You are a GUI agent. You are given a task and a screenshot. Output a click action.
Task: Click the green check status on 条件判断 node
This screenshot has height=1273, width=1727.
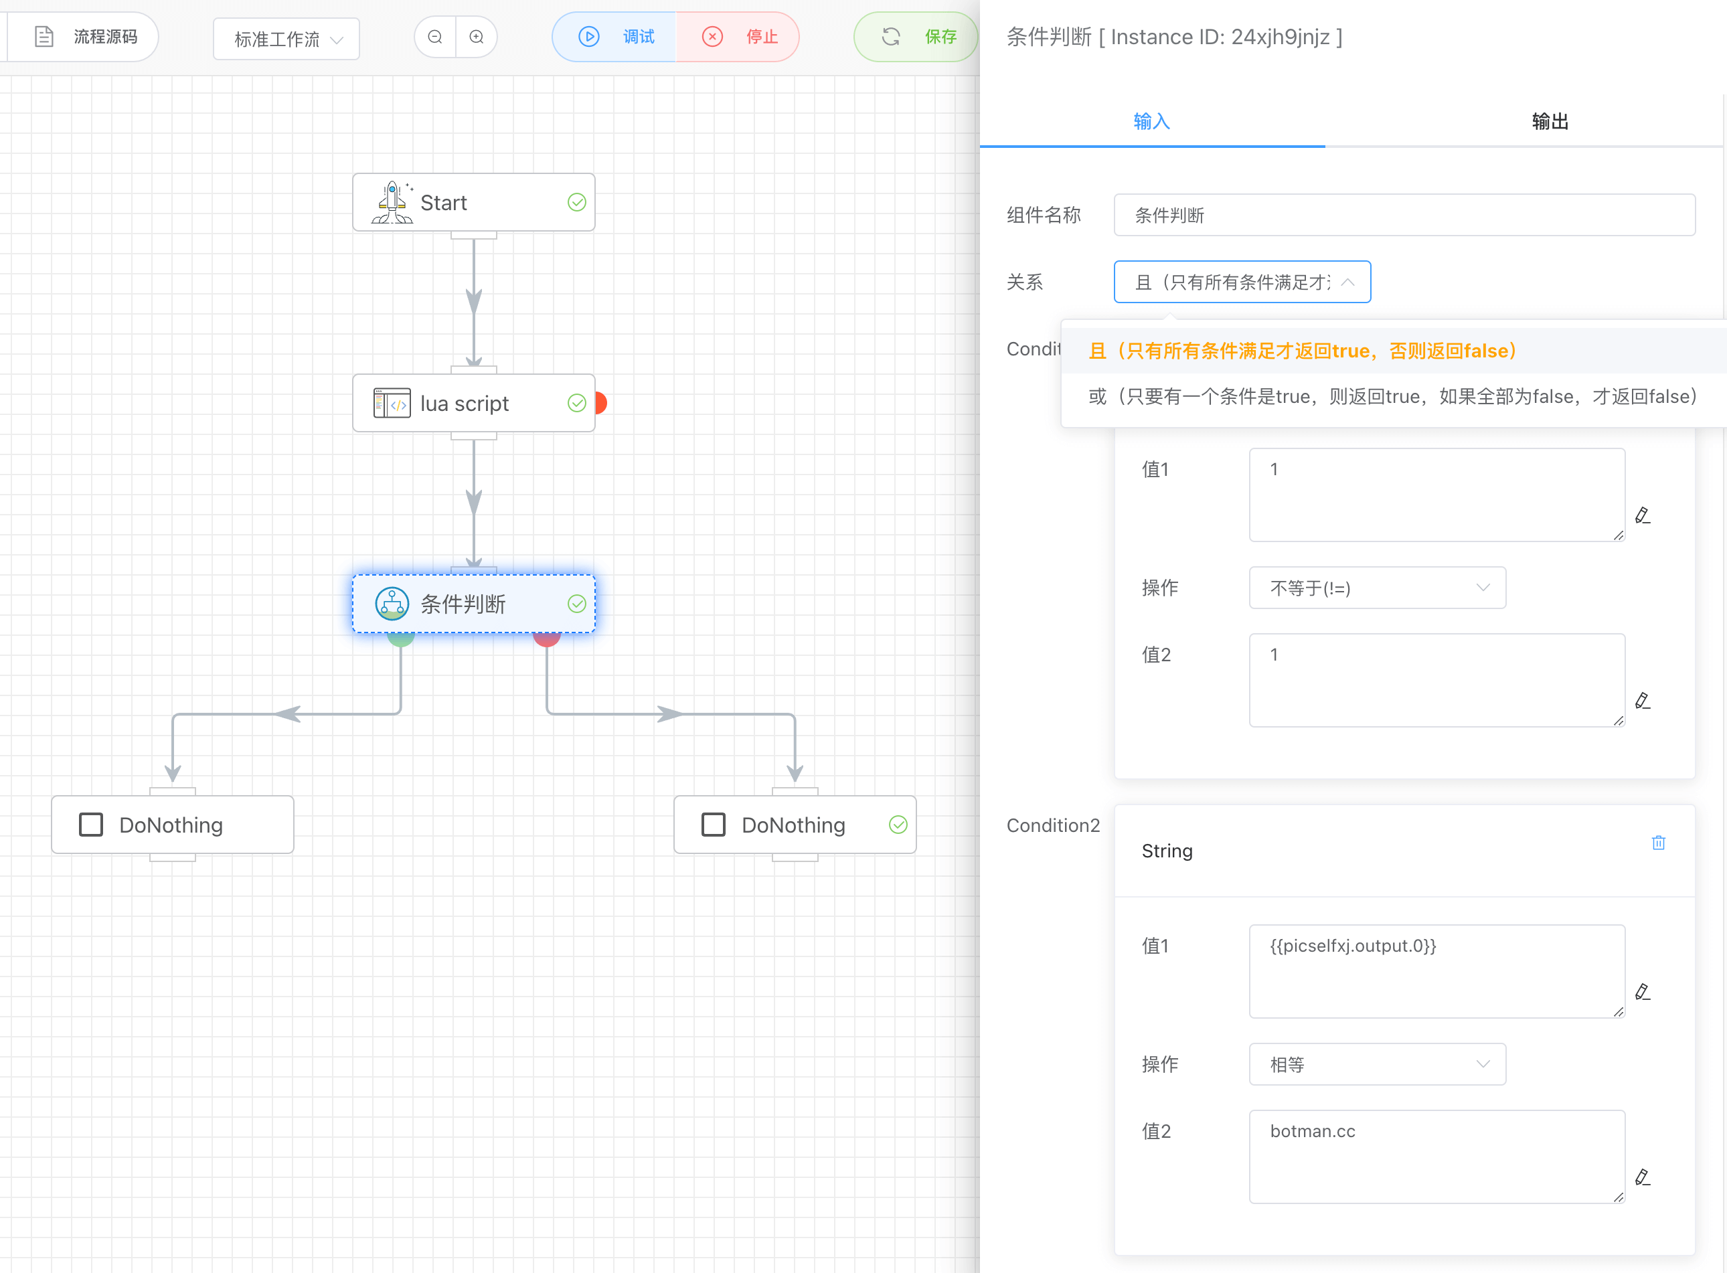tap(576, 603)
